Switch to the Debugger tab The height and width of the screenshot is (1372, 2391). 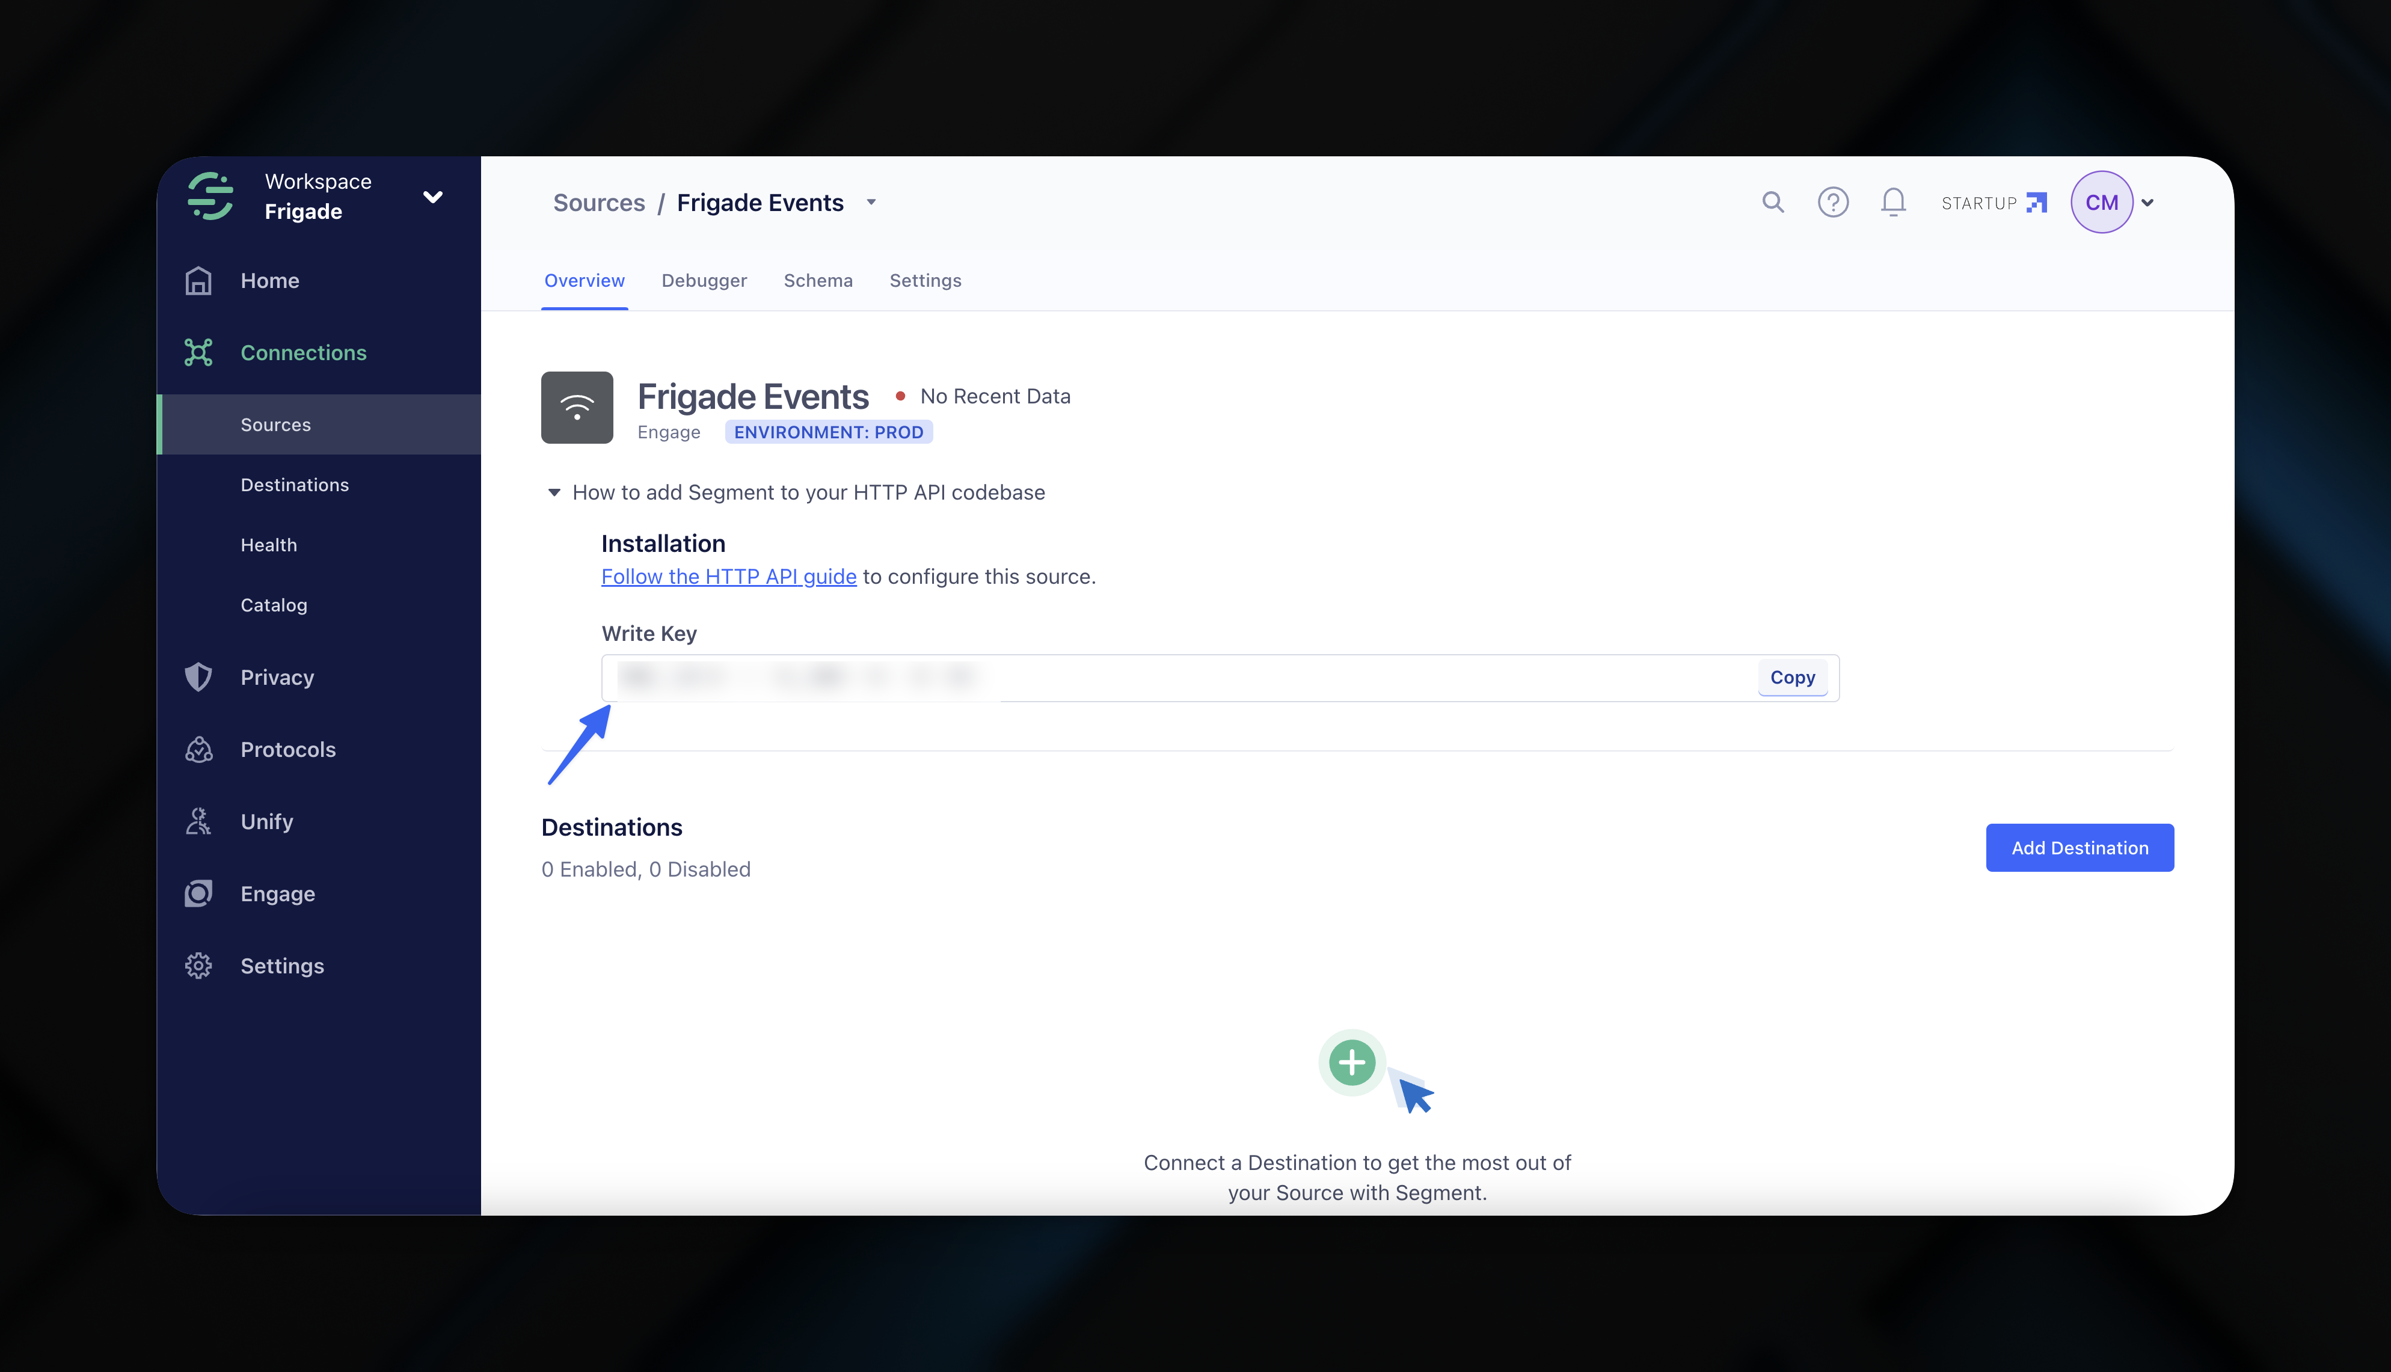point(704,281)
